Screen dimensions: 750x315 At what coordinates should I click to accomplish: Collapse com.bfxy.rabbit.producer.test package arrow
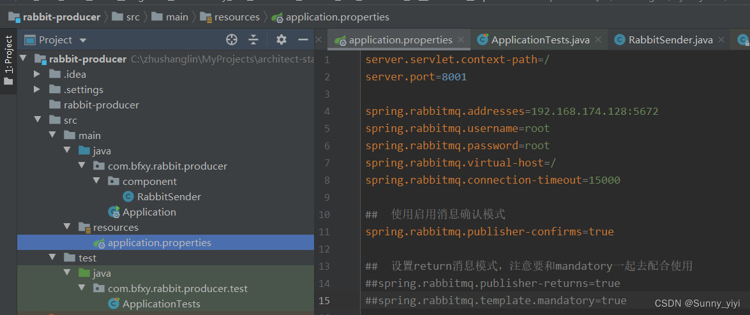coord(82,288)
